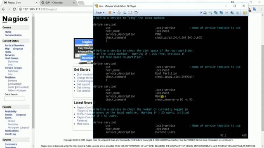Viewport: 264px width, 148px height.
Task: Click the check_memory command text in terminal
Action: click(174, 99)
